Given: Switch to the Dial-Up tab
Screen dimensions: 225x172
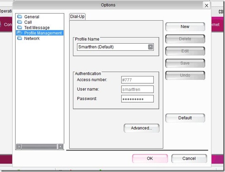Looking at the screenshot, I should point(77,16).
